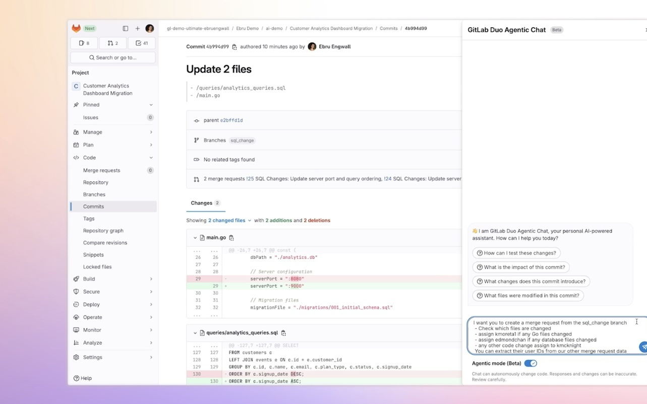This screenshot has height=404, width=647.
Task: Expand the Build sidebar menu
Action: pyautogui.click(x=113, y=279)
